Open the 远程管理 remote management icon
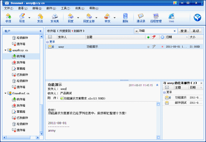This screenshot has width=206, height=142. (x=156, y=18)
